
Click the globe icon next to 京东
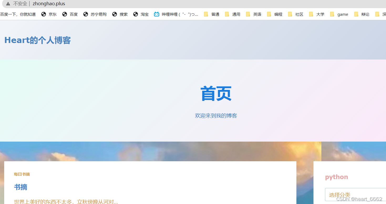point(44,14)
